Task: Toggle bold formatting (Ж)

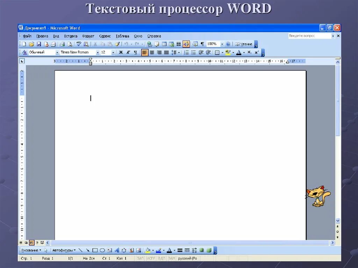Action: (x=121, y=52)
